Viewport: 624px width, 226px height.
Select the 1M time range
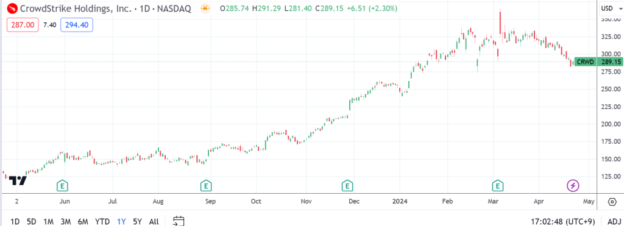tap(49, 222)
